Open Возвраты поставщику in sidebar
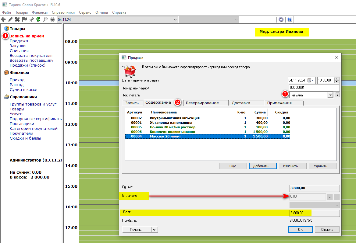This screenshot has height=243, width=356. 31,61
